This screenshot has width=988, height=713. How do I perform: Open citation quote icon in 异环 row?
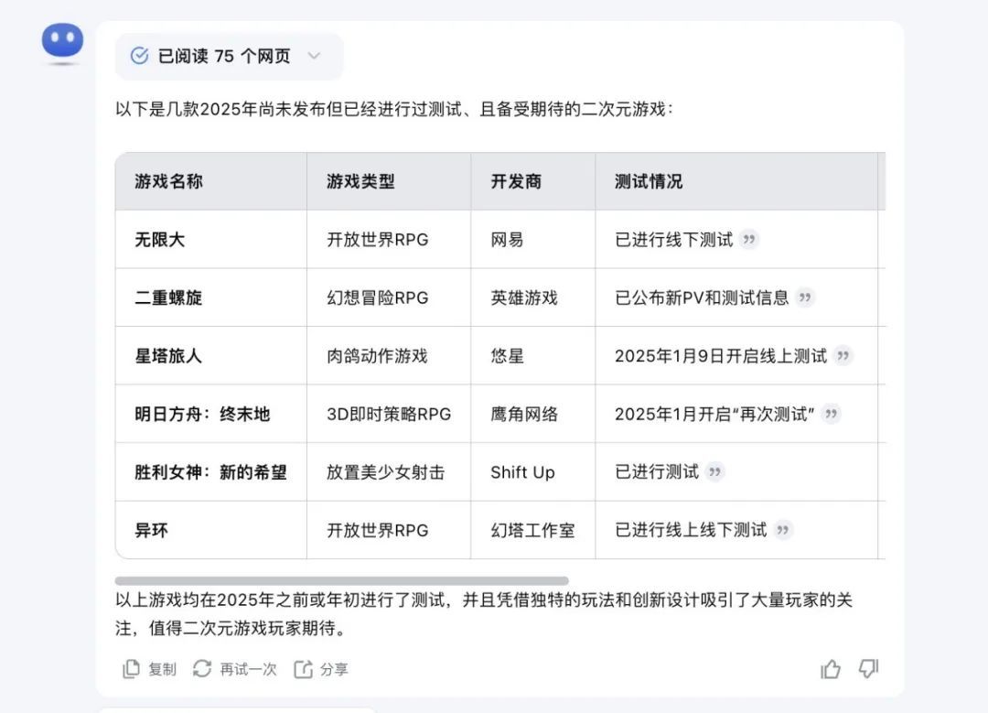coord(782,530)
